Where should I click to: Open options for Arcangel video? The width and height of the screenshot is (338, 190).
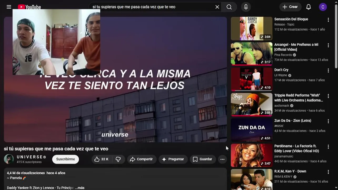click(x=328, y=45)
